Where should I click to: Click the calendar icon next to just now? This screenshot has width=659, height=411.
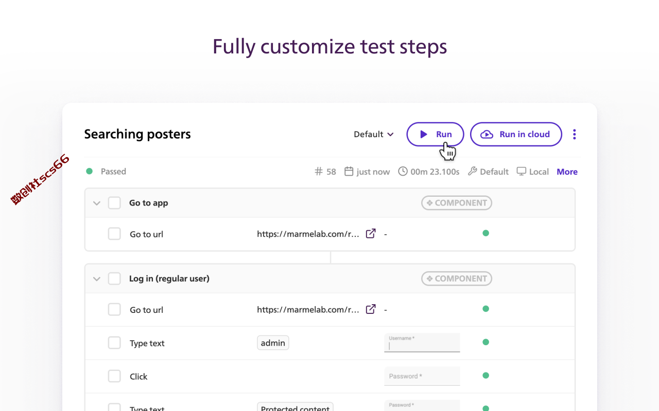(x=349, y=171)
